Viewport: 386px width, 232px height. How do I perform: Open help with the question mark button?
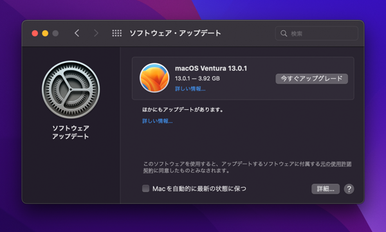click(x=349, y=189)
